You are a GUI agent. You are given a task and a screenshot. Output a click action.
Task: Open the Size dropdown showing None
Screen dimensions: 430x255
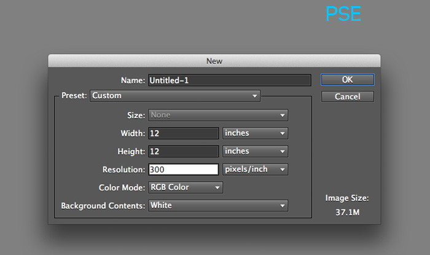(218, 115)
